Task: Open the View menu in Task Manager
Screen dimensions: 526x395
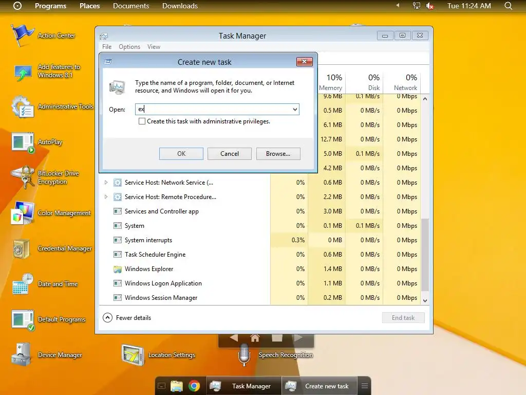Action: coord(154,47)
